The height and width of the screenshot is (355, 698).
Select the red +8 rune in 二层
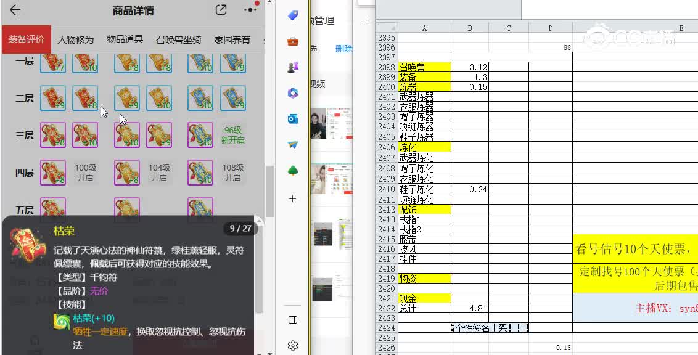tap(85, 99)
